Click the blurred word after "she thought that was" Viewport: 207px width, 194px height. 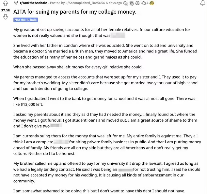pyautogui.click(x=118, y=35)
